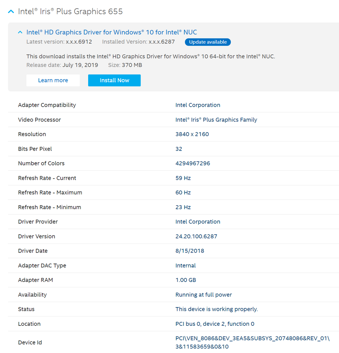
Task: Click the Adapter Compatibility label
Action: [x=47, y=105]
